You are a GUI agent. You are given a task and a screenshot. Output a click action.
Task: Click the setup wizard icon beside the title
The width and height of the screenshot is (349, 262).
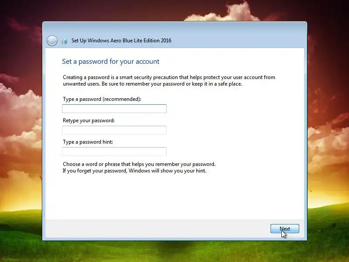64,41
